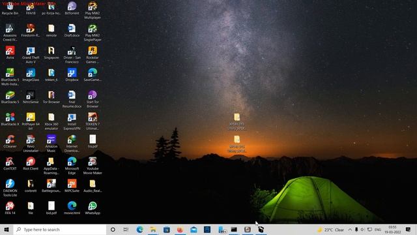417x235 pixels.
Task: Select the BlueStacks 5 shortcut
Action: coord(10,97)
